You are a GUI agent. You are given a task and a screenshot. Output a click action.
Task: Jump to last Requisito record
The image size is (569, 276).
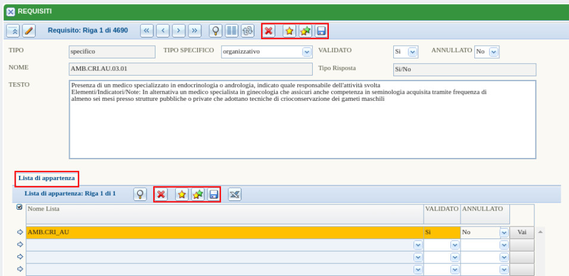[x=195, y=31]
